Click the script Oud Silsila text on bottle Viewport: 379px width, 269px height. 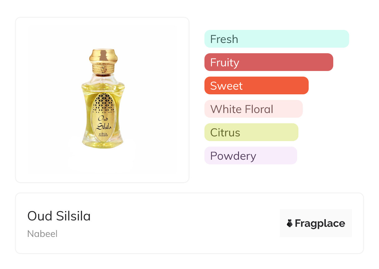[x=103, y=122]
